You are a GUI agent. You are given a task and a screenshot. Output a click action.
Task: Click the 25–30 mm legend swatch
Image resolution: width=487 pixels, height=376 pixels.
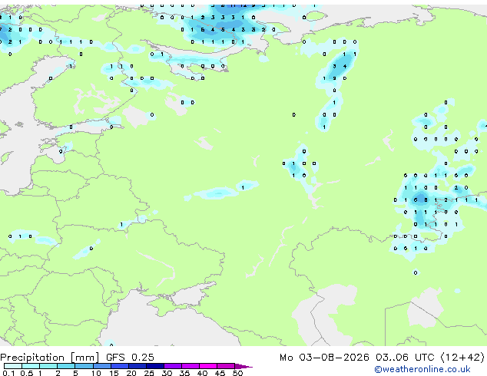155,366
